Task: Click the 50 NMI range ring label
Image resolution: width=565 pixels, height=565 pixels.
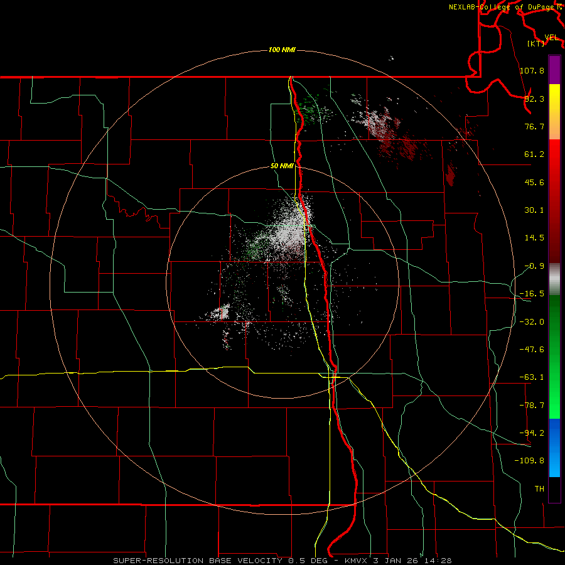Action: [x=282, y=166]
